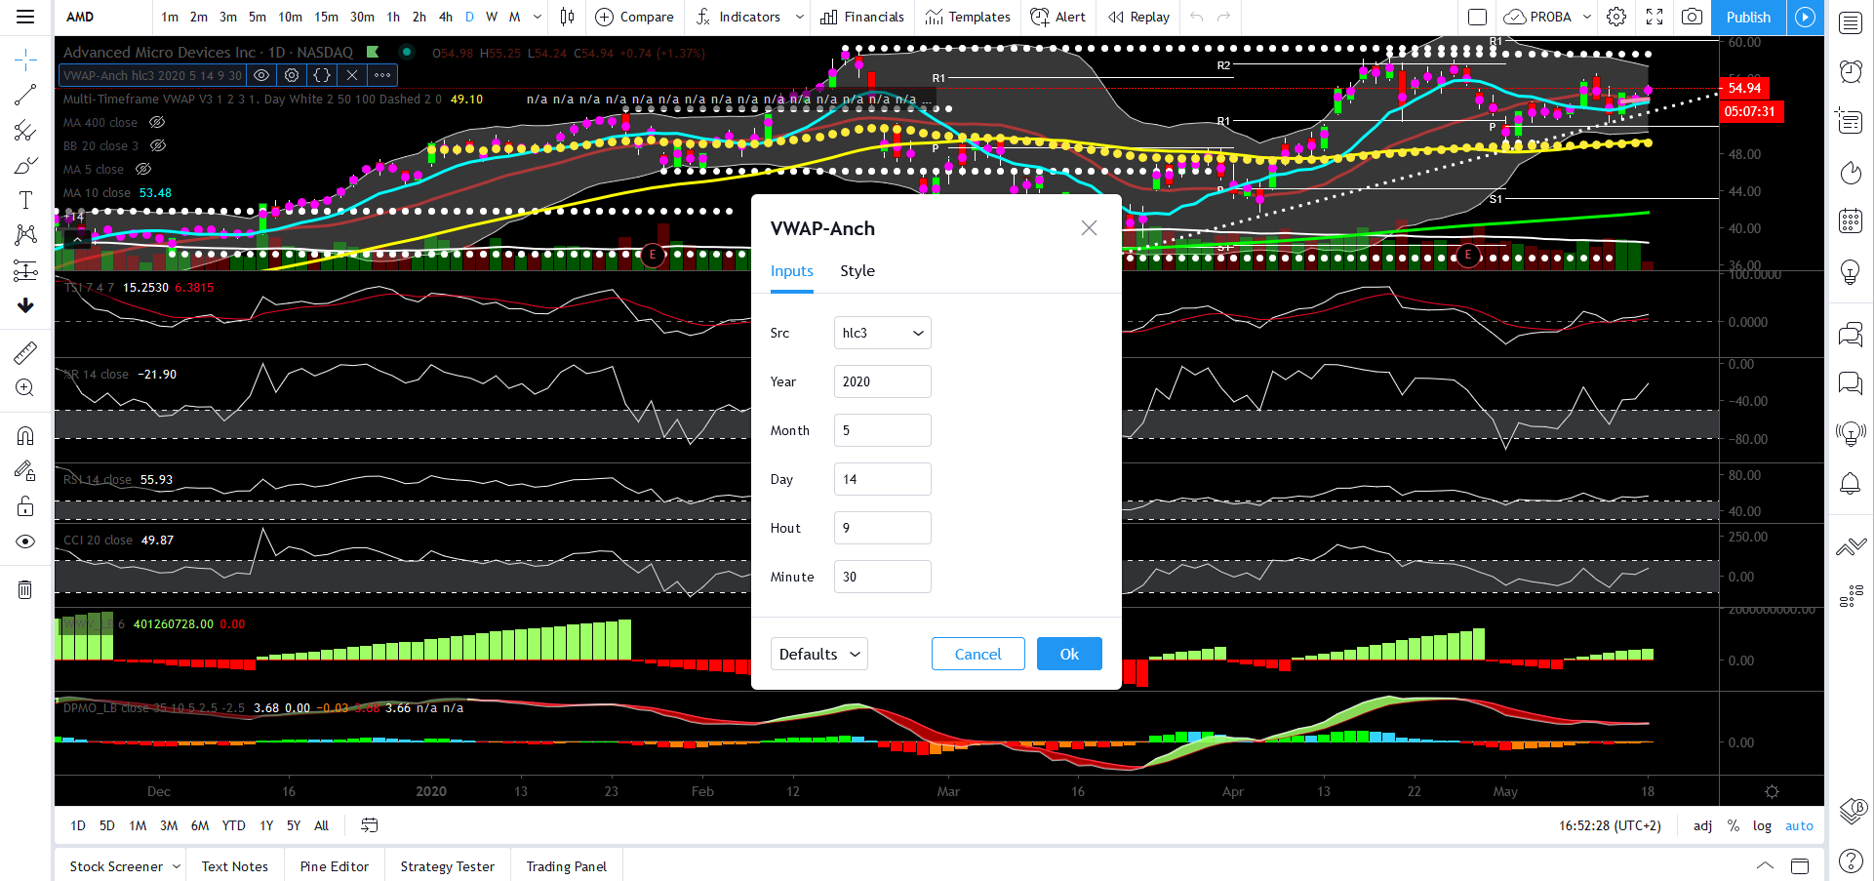Close the VWAP-Anch dialog
1874x881 pixels.
(x=1089, y=228)
